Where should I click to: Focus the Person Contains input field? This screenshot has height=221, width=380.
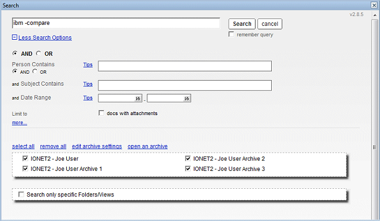click(x=185, y=66)
